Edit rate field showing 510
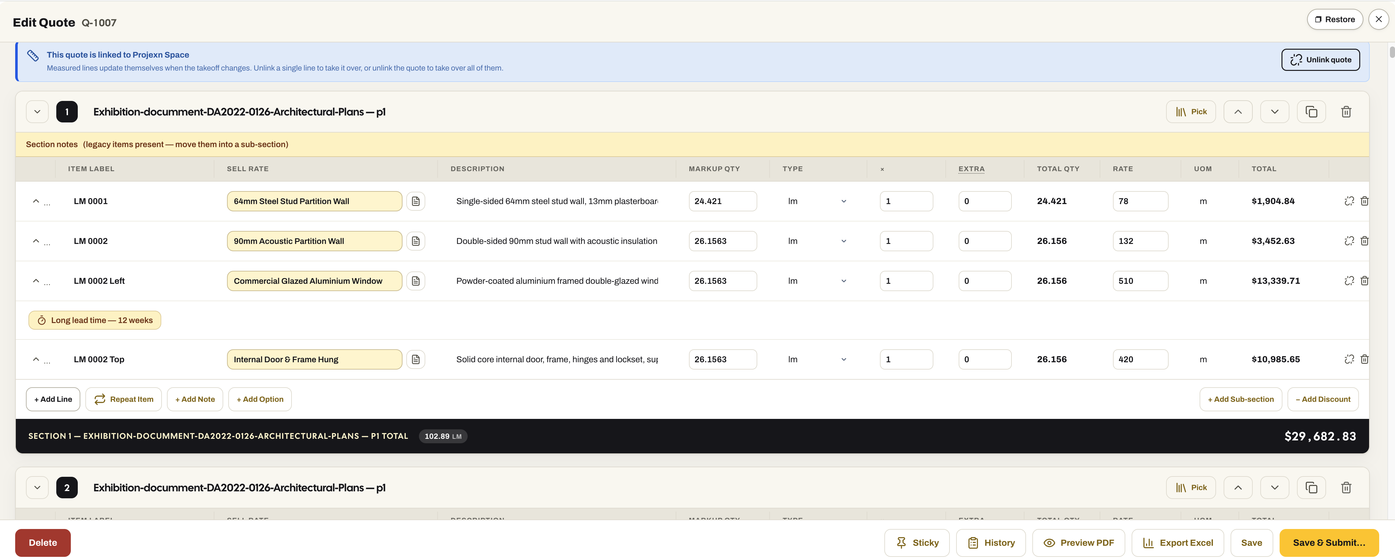The height and width of the screenshot is (560, 1395). coord(1140,281)
